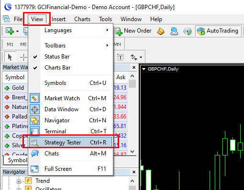
Task: Close the open View menu
Action: (37, 19)
